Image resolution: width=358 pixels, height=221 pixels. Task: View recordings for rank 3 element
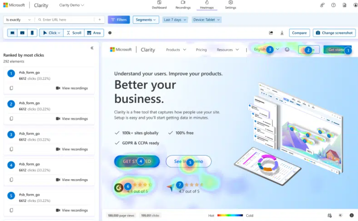72,149
